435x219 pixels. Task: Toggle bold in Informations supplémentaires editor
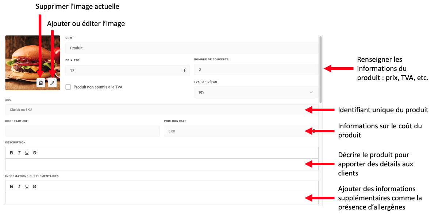pyautogui.click(x=12, y=186)
